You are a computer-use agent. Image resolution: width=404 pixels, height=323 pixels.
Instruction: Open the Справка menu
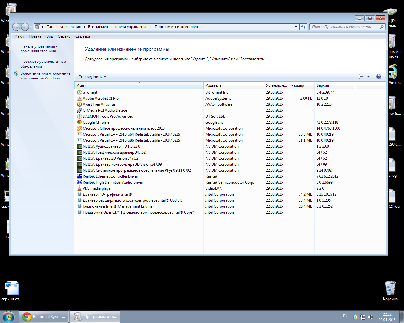tap(83, 36)
